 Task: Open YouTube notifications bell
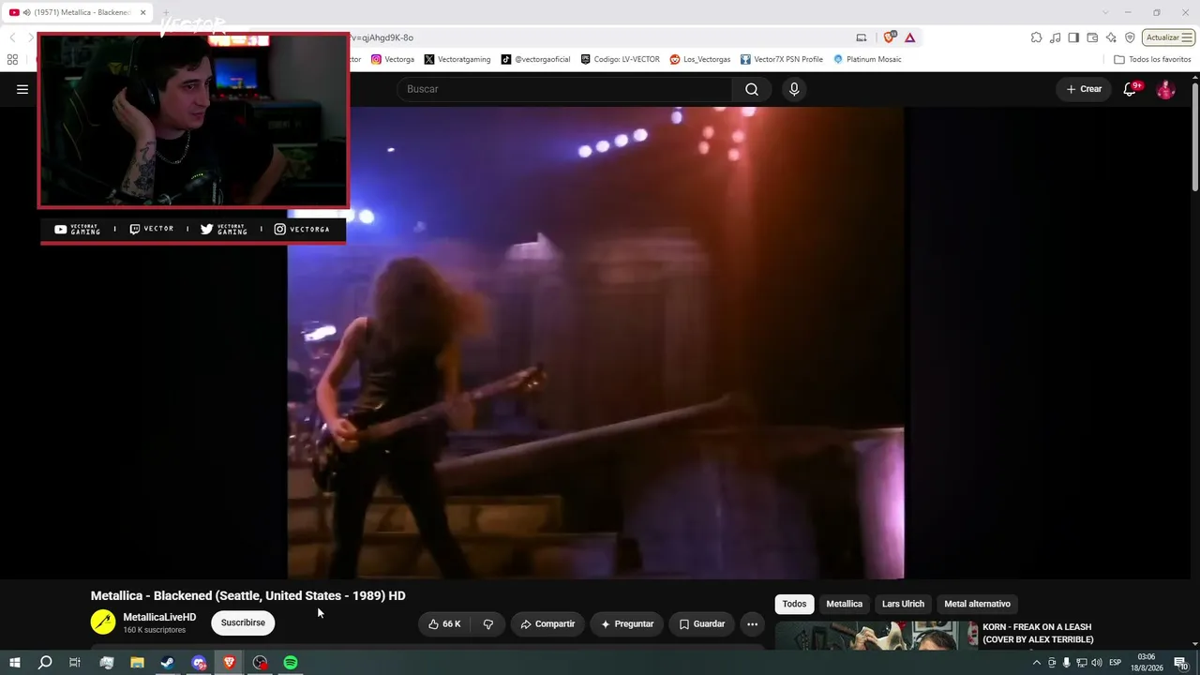(x=1131, y=89)
